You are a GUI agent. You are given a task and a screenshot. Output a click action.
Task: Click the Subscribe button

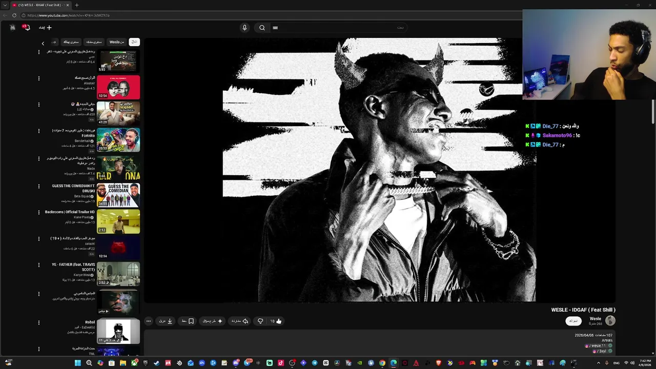tap(573, 321)
